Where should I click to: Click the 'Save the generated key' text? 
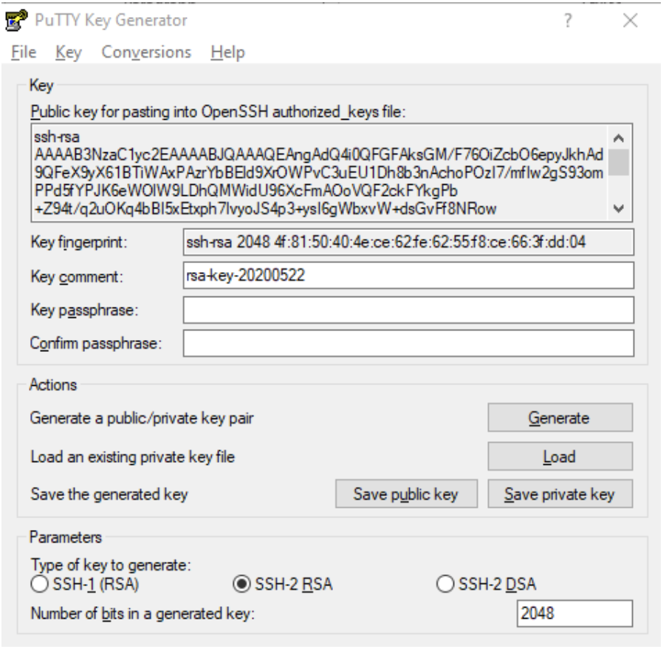[109, 495]
